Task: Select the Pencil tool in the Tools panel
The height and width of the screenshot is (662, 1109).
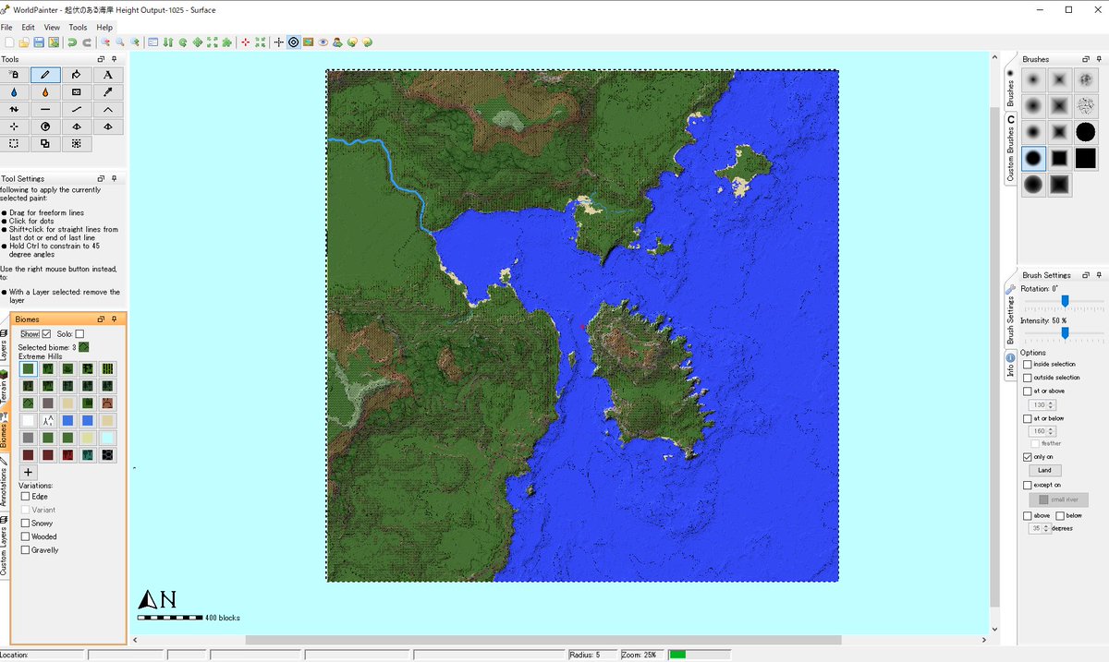Action: point(45,75)
